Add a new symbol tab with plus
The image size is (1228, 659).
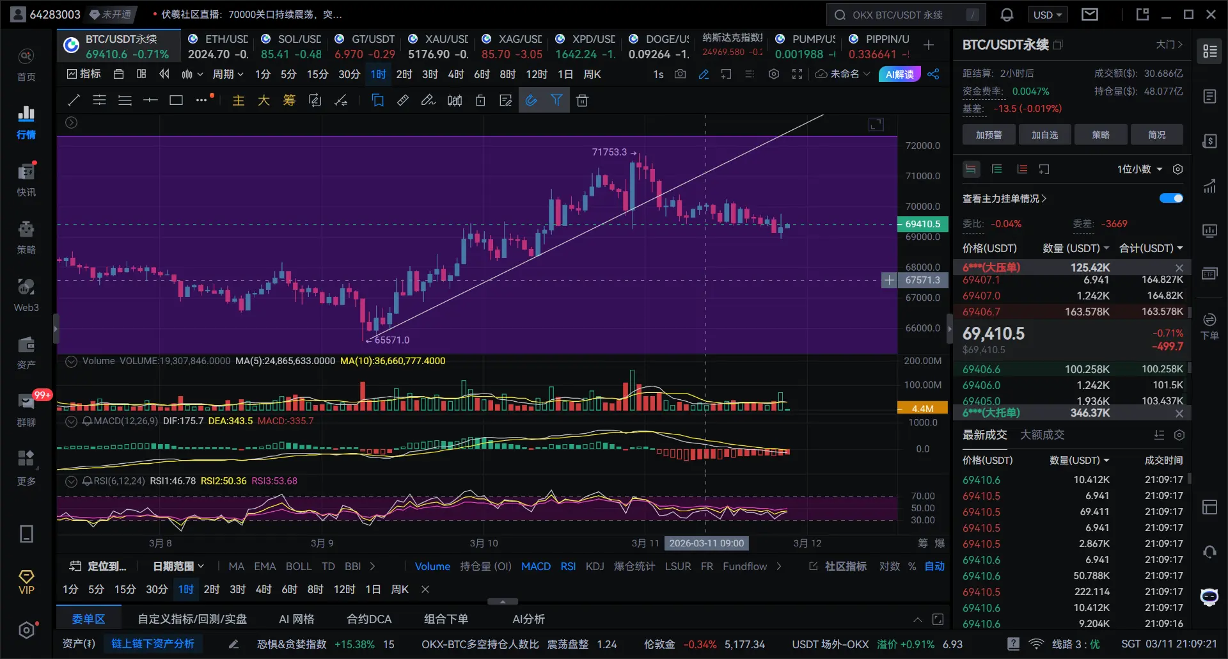tap(929, 45)
